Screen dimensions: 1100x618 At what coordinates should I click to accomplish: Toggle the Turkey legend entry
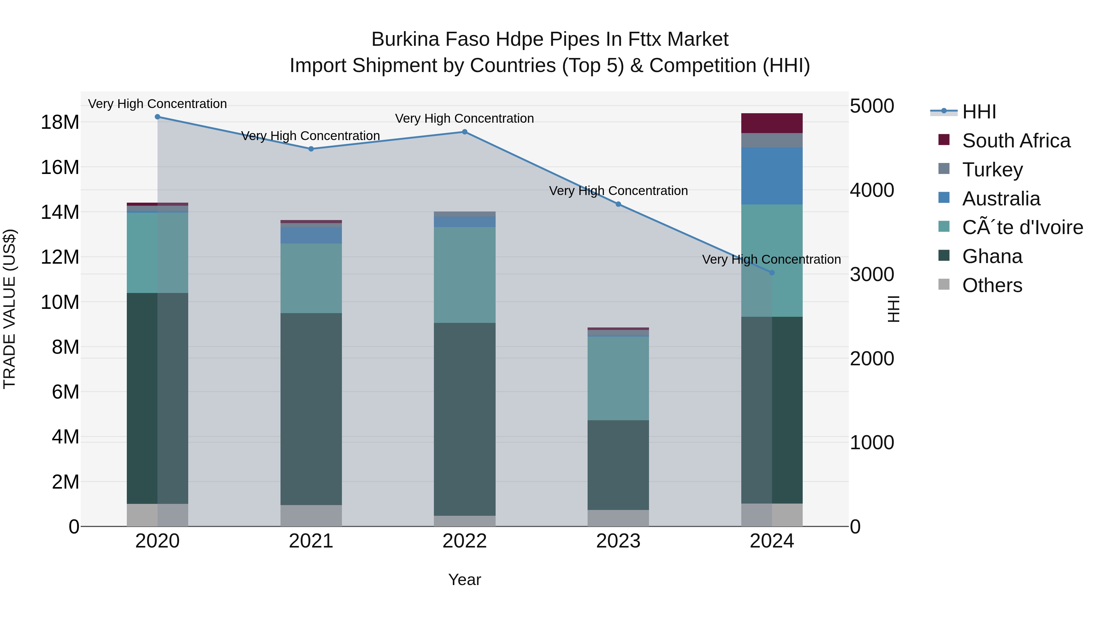click(x=981, y=170)
